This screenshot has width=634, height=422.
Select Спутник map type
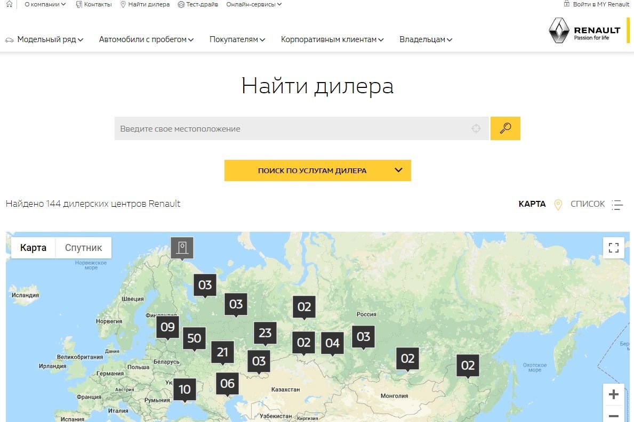pos(83,248)
